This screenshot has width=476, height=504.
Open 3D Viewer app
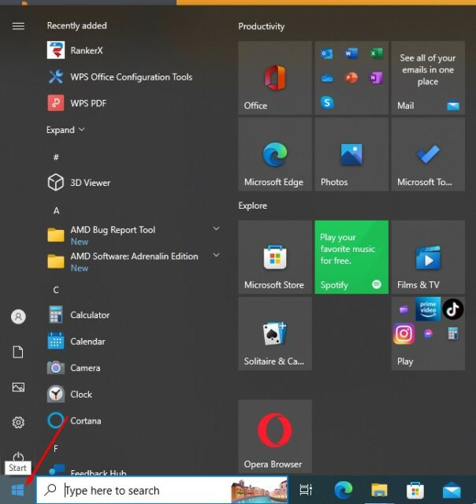click(x=133, y=183)
